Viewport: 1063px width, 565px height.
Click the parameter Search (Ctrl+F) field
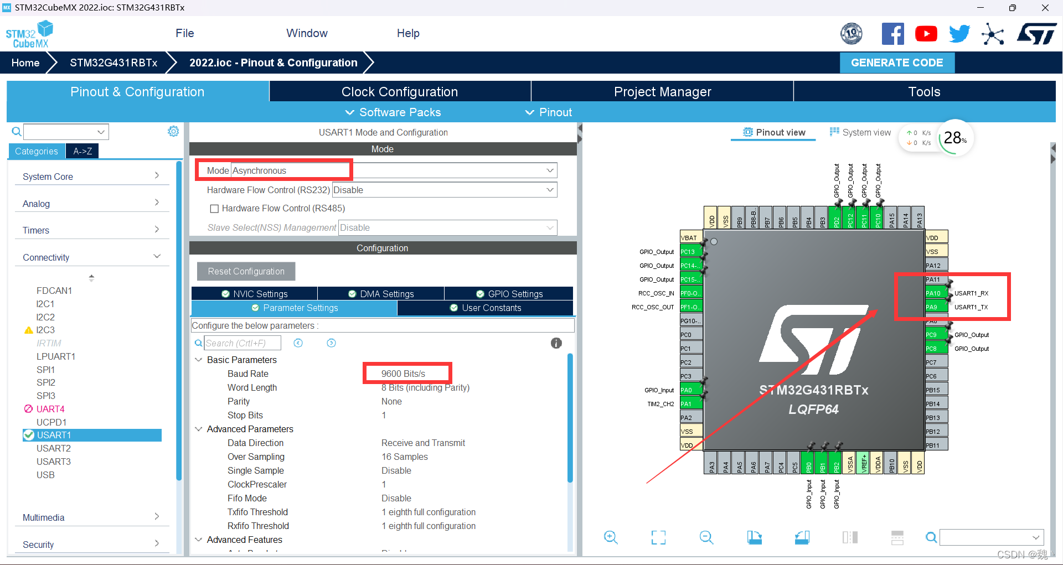tap(242, 343)
